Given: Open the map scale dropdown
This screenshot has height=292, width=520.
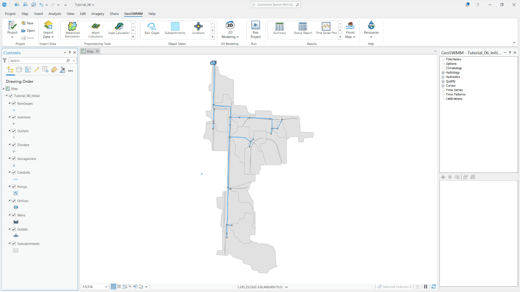Looking at the screenshot, I should click(x=106, y=287).
